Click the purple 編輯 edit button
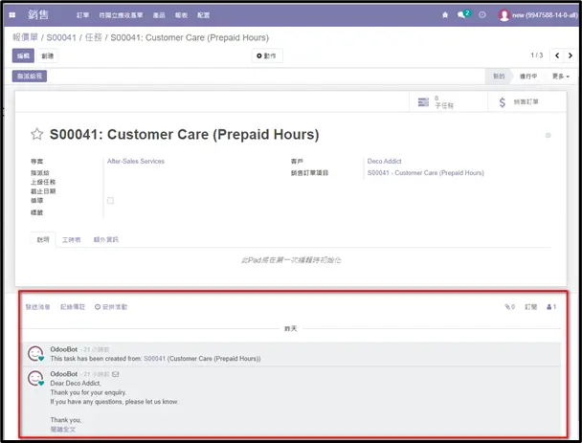The image size is (582, 443). tap(23, 55)
